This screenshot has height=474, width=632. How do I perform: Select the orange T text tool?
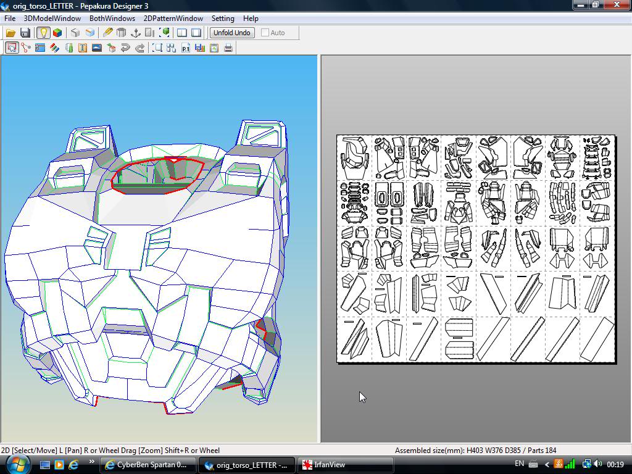click(x=83, y=48)
